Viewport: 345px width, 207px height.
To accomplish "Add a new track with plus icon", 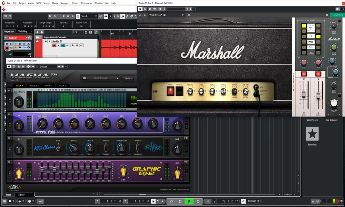I will pos(37,32).
